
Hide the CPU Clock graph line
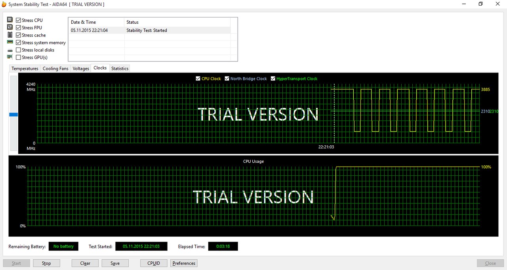pos(198,78)
